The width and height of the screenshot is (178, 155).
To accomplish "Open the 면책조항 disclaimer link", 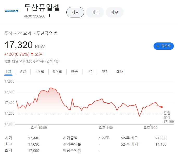I will (53, 61).
